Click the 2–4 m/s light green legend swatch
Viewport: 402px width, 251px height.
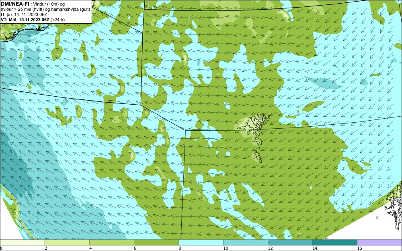coord(67,242)
